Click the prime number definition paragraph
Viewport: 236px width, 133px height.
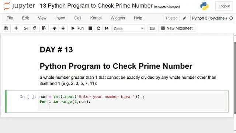[x=128, y=81]
